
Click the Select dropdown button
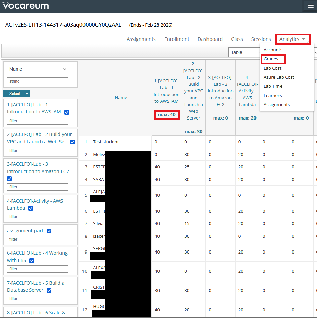17,94
